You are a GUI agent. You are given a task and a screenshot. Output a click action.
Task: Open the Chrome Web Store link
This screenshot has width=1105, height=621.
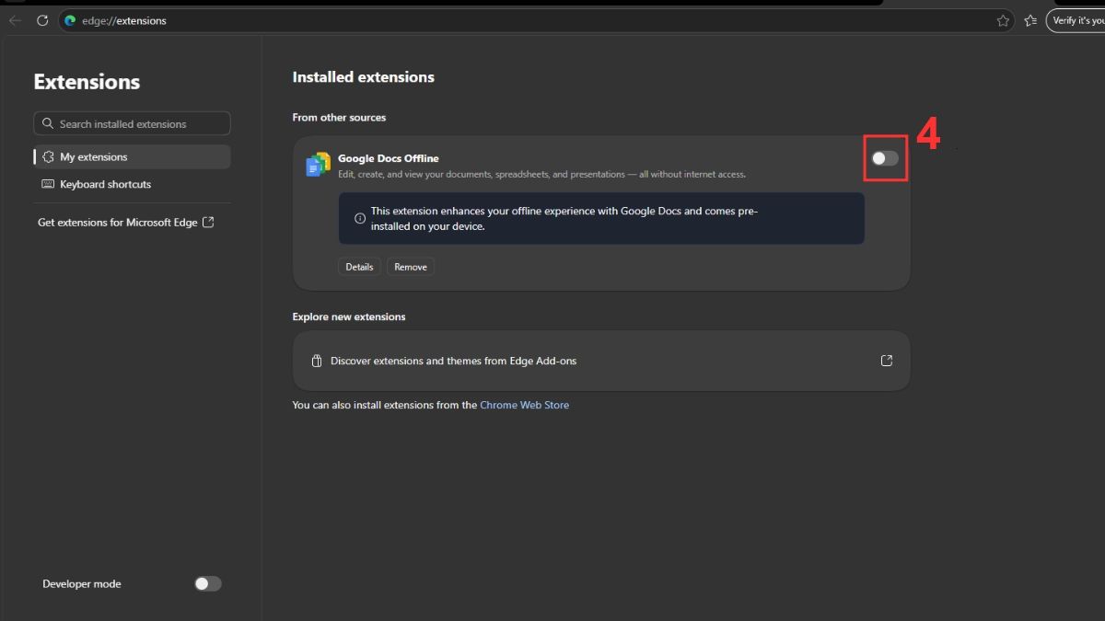coord(524,405)
